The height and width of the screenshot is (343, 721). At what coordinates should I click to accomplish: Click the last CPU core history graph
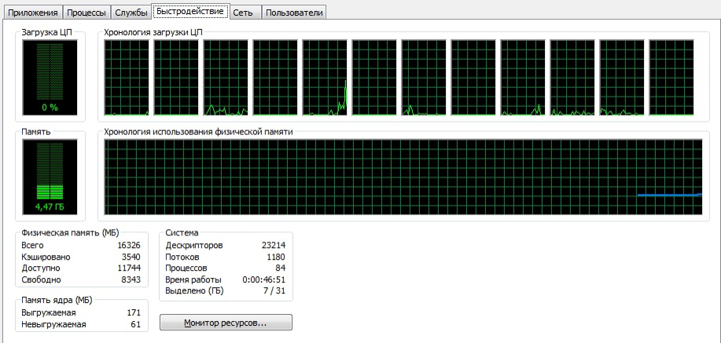[671, 78]
